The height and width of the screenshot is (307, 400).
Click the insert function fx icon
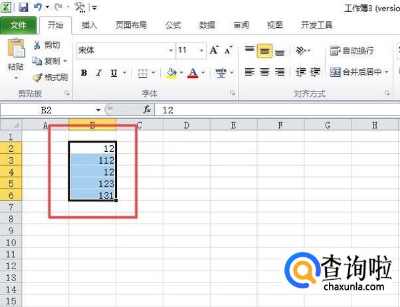click(x=147, y=110)
